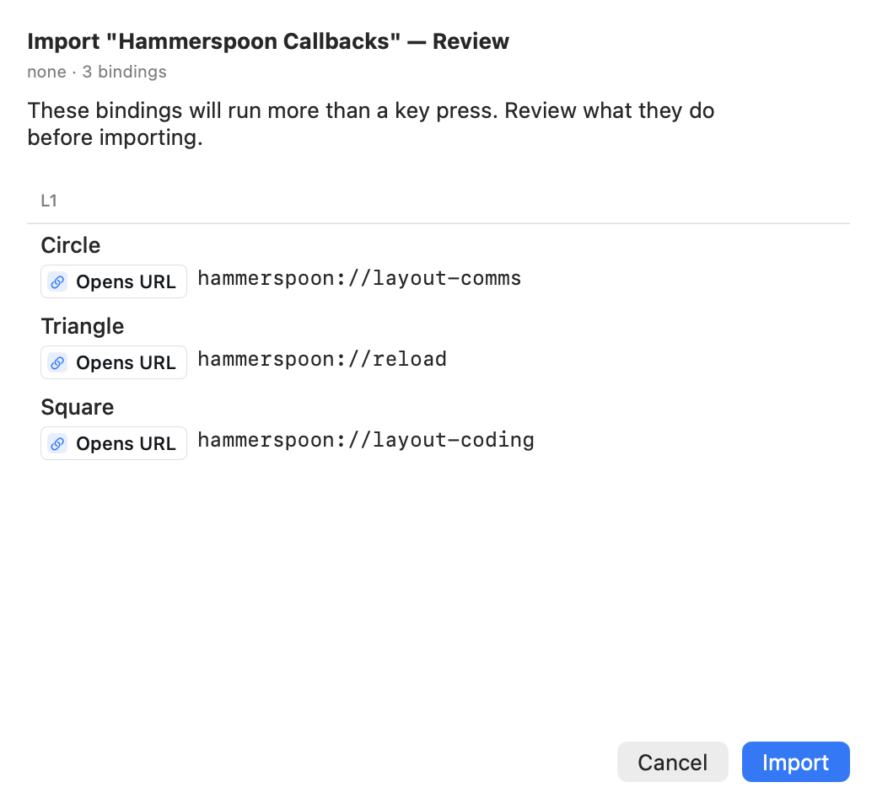This screenshot has width=877, height=809.
Task: Click the 'none · 3 bindings' subtitle
Action: pyautogui.click(x=97, y=72)
